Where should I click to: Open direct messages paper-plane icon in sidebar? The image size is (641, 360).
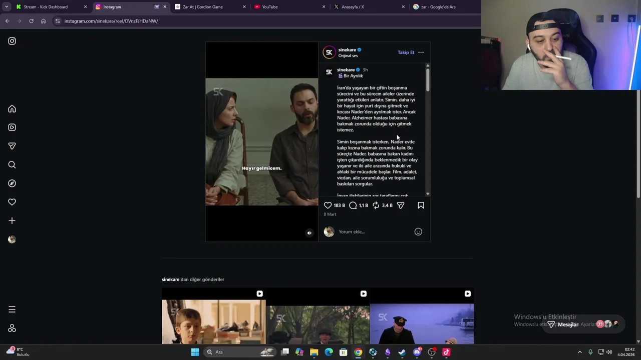pyautogui.click(x=12, y=146)
